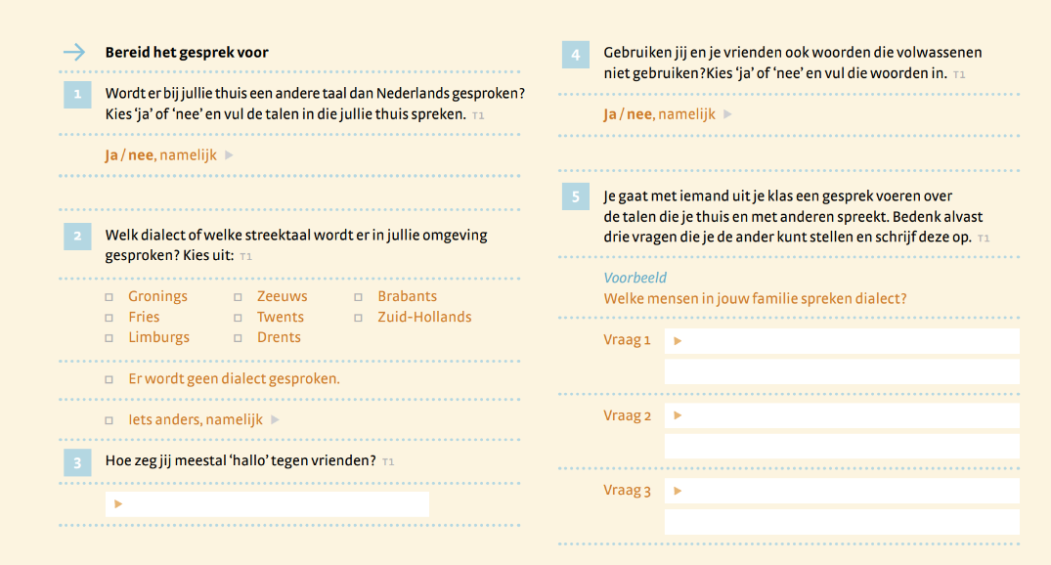Image resolution: width=1051 pixels, height=565 pixels.
Task: Click the triangle marker after 'Iets anders, namelijk'
Action: point(275,420)
